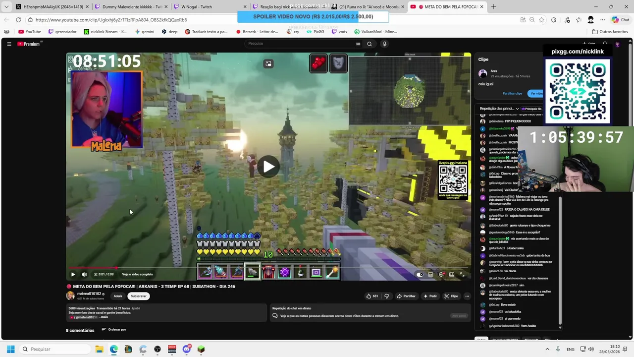Open the 'Berserk - Leitor de' bookmark
634x357 pixels.
point(257,32)
